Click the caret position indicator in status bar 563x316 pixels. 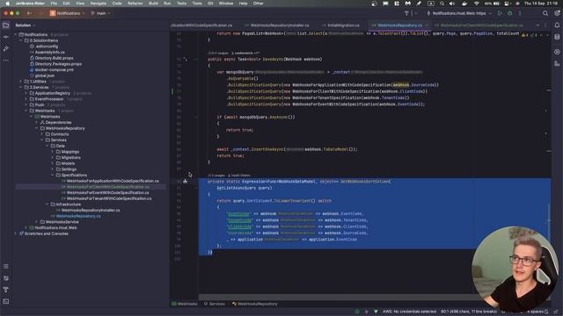[x=469, y=312]
